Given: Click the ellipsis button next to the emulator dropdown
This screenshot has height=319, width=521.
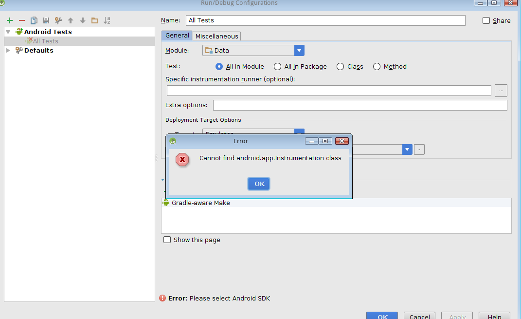Looking at the screenshot, I should [x=419, y=150].
